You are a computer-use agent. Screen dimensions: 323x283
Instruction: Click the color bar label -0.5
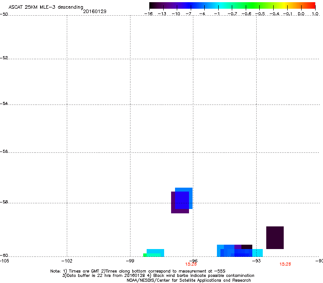click(x=260, y=14)
